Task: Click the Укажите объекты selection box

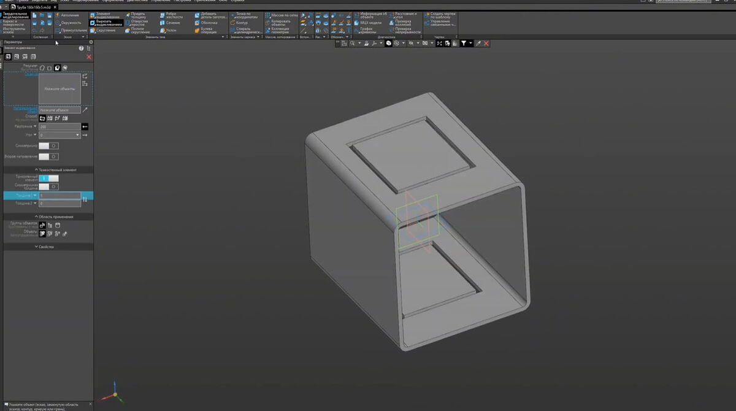Action: 59,88
